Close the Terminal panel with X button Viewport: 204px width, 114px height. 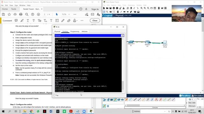click(x=122, y=35)
